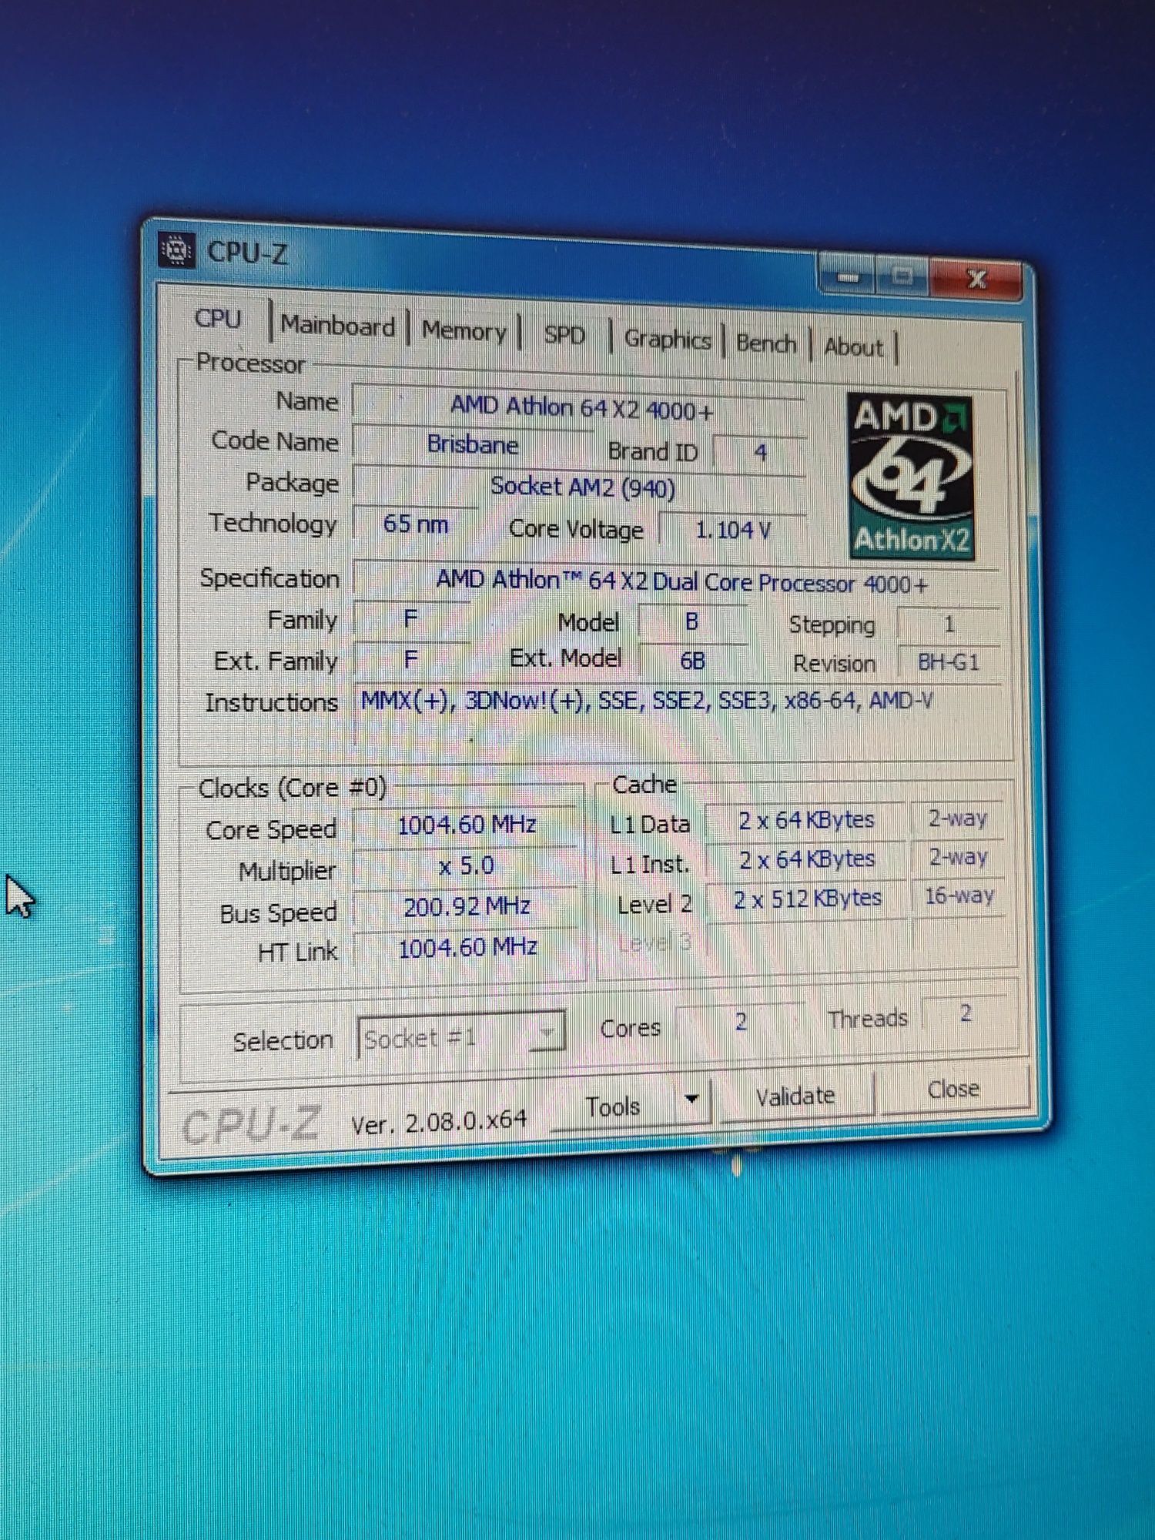Minimize the CPU-Z window
The width and height of the screenshot is (1155, 1540).
point(848,276)
